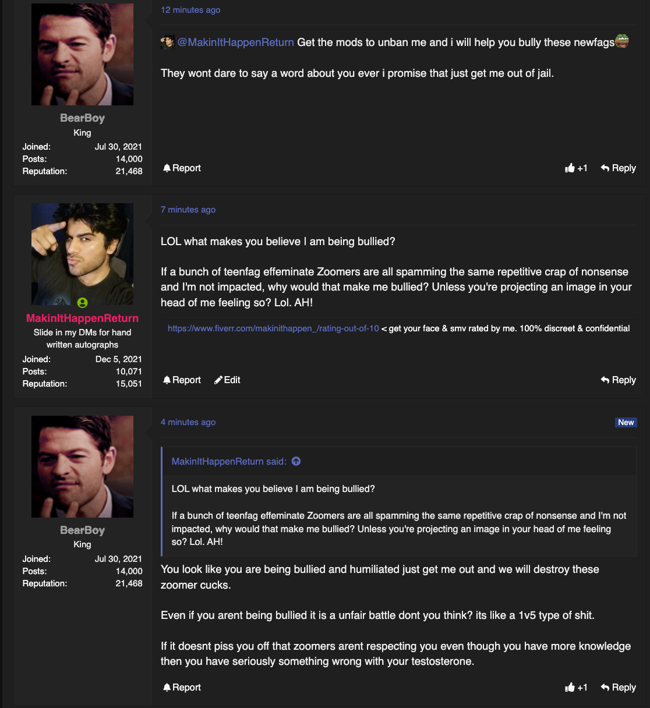
Task: Click the 'New' badge on latest post
Action: click(x=626, y=423)
